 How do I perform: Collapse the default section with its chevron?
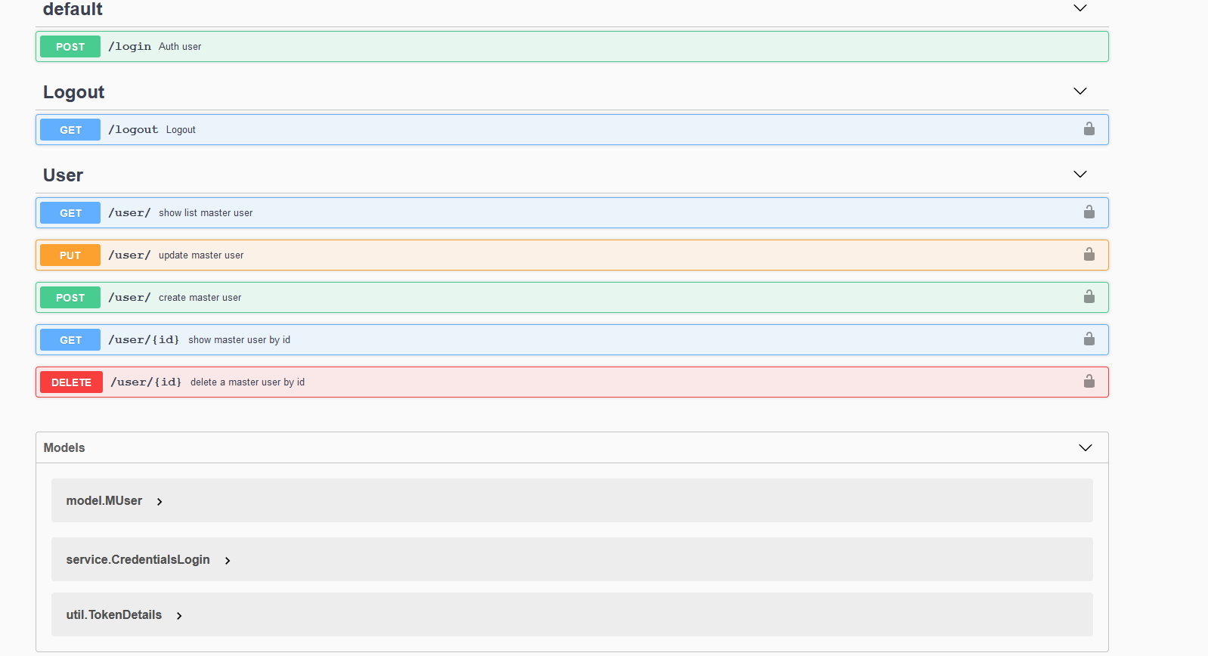(1079, 8)
